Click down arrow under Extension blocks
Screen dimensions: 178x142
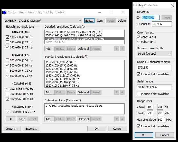[122, 119]
